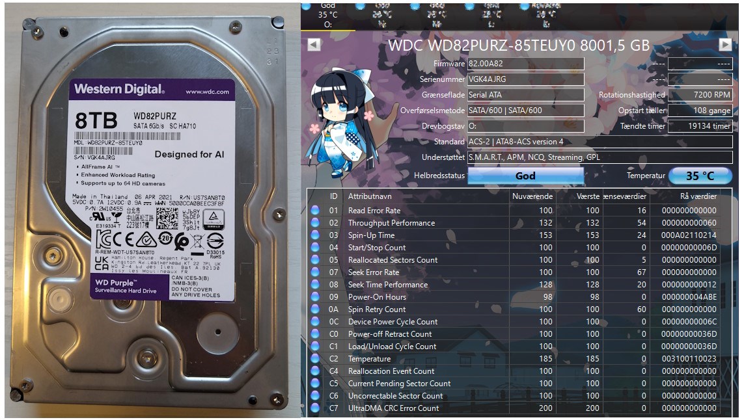Click the disk title WDC WD82PURZ-85TEUY0 8001,5 GB
The width and height of the screenshot is (744, 420).
click(x=519, y=46)
